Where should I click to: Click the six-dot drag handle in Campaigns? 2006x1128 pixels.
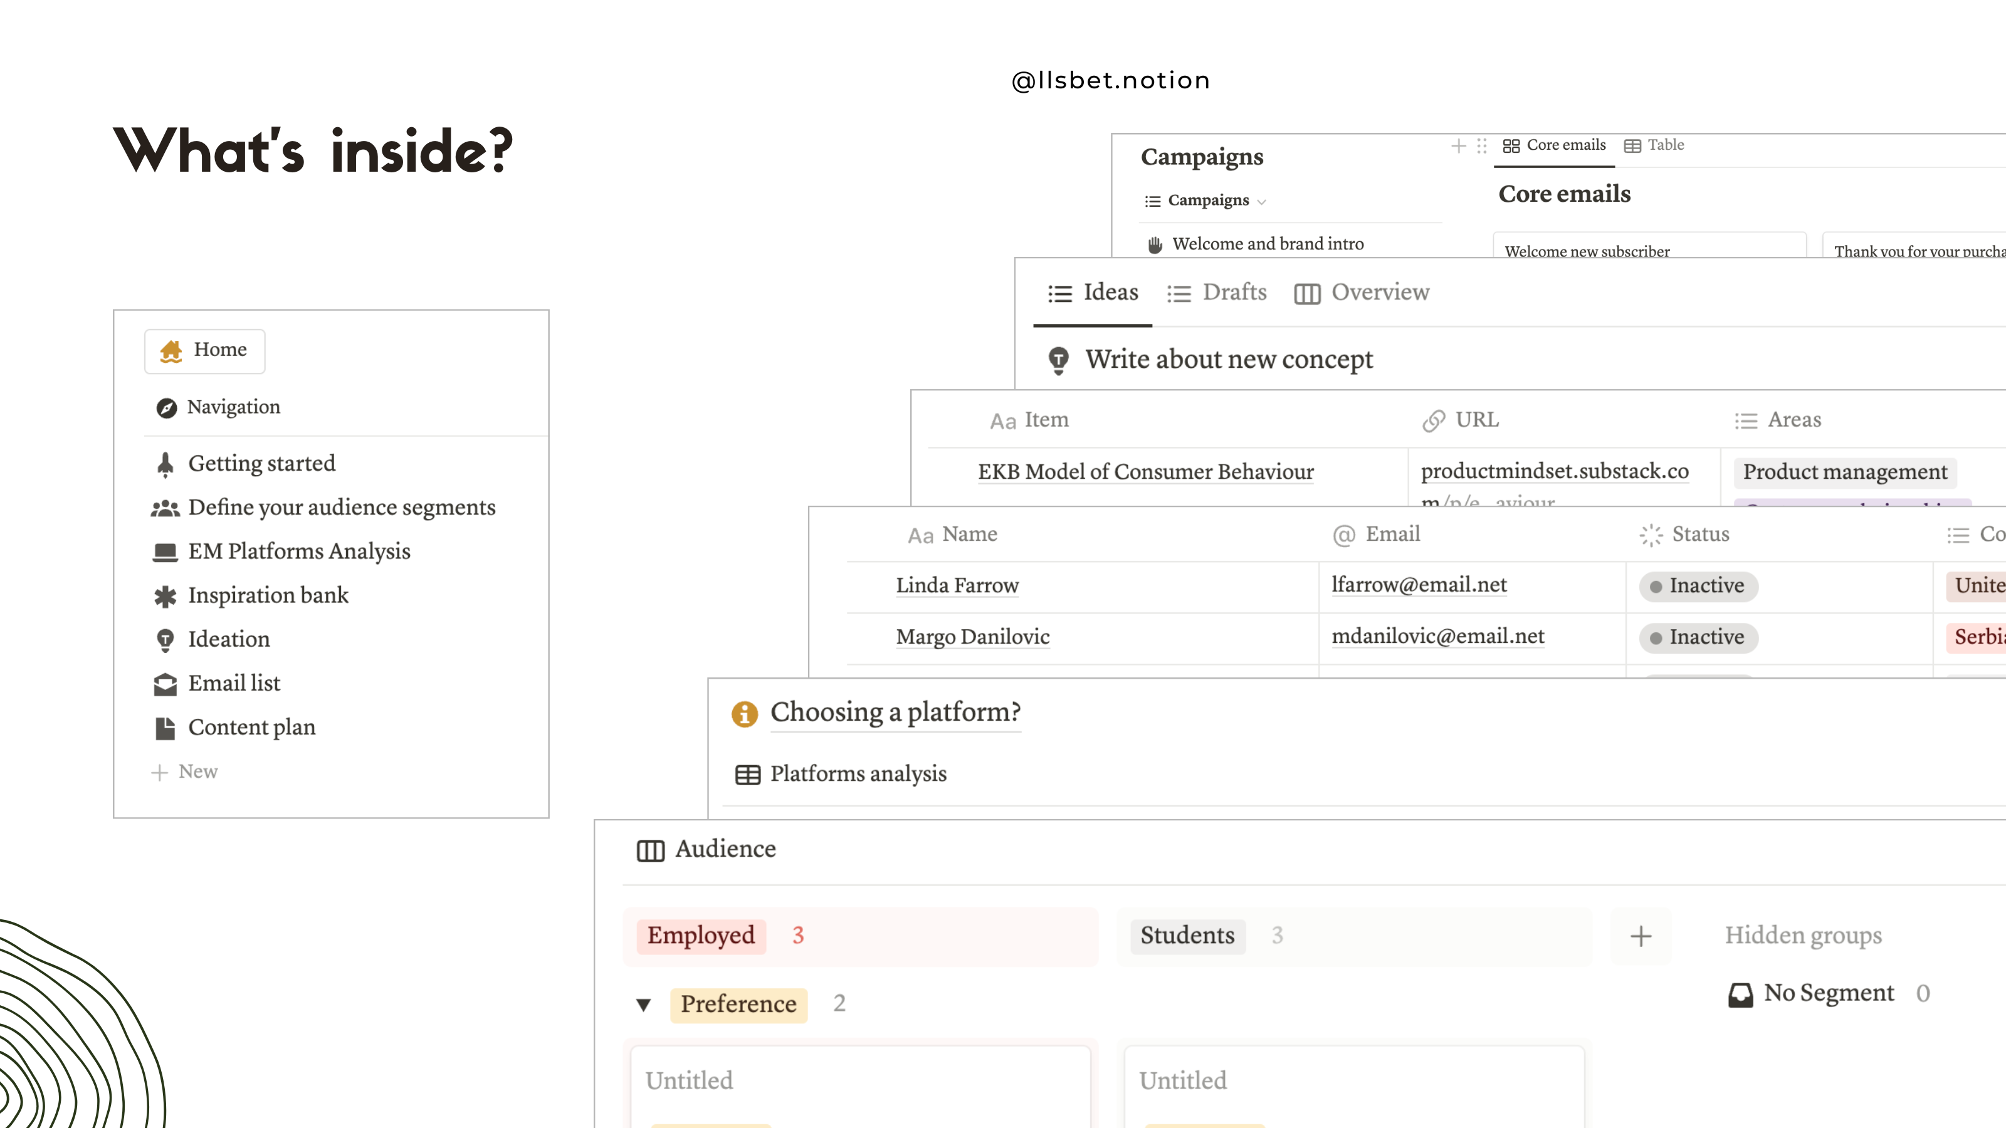(1482, 145)
